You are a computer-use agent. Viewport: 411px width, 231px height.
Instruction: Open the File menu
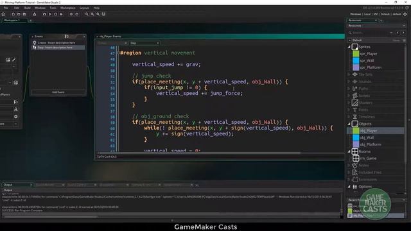coord(6,8)
